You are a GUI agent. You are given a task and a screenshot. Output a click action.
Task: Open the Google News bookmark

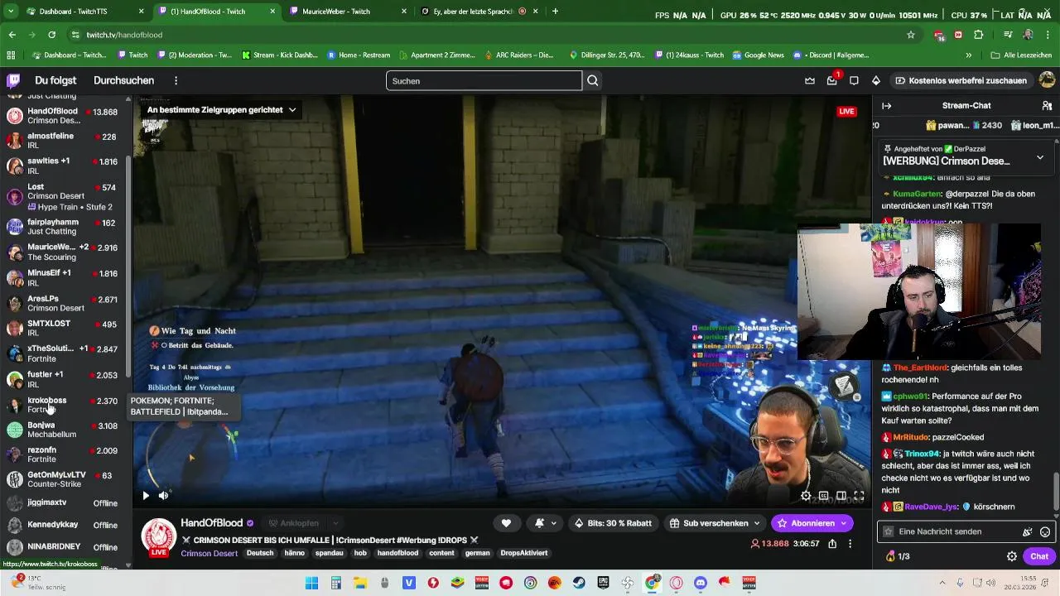click(x=758, y=55)
